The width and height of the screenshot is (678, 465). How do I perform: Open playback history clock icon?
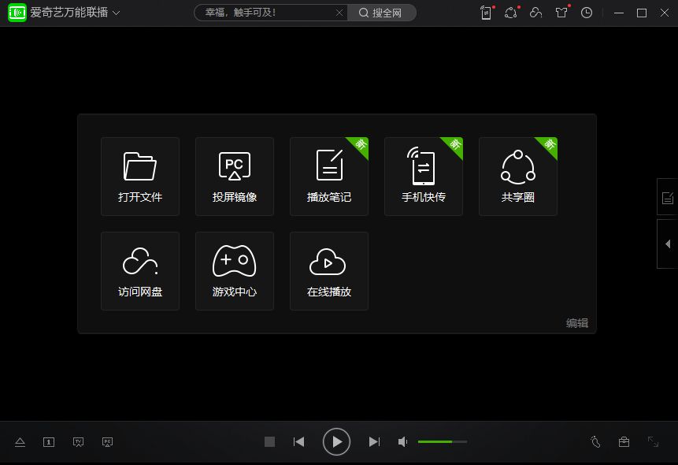587,13
